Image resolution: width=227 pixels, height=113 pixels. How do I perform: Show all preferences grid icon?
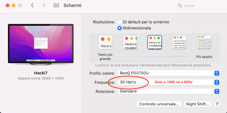click(56, 5)
